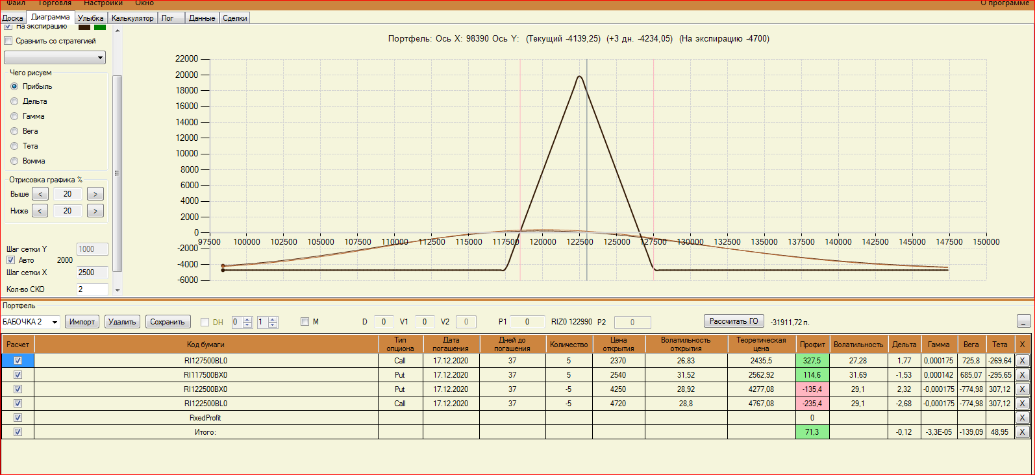Image resolution: width=1035 pixels, height=475 pixels.
Task: Open the Файл menu
Action: (x=16, y=3)
